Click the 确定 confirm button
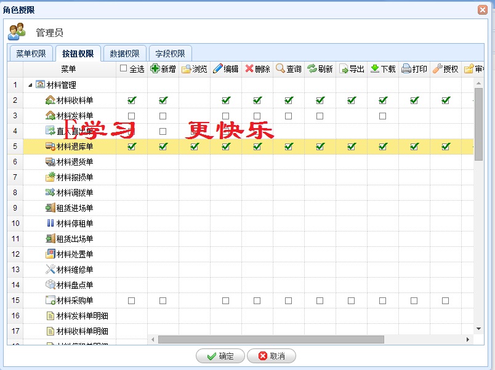This screenshot has width=495, height=370. tap(220, 356)
